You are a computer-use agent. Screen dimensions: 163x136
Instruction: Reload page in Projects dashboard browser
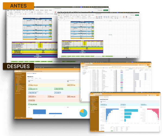19,71
